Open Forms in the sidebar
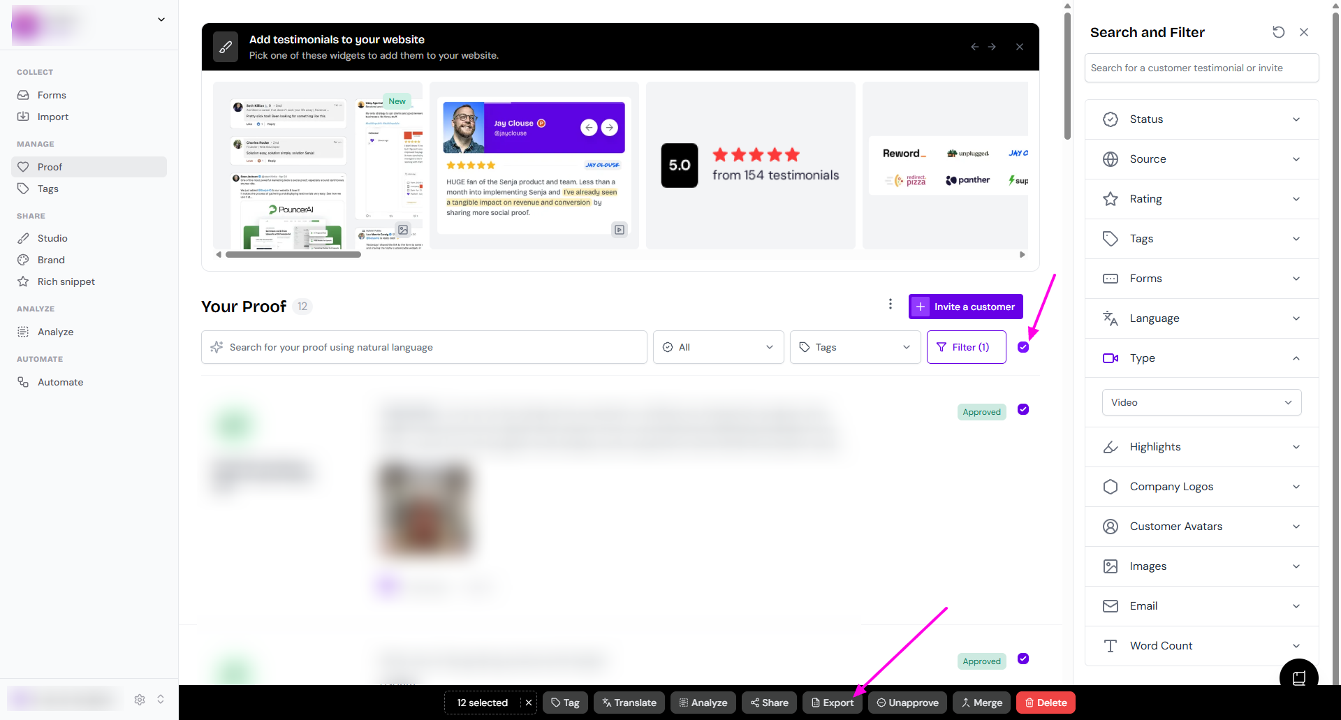Viewport: 1341px width, 720px height. (52, 95)
